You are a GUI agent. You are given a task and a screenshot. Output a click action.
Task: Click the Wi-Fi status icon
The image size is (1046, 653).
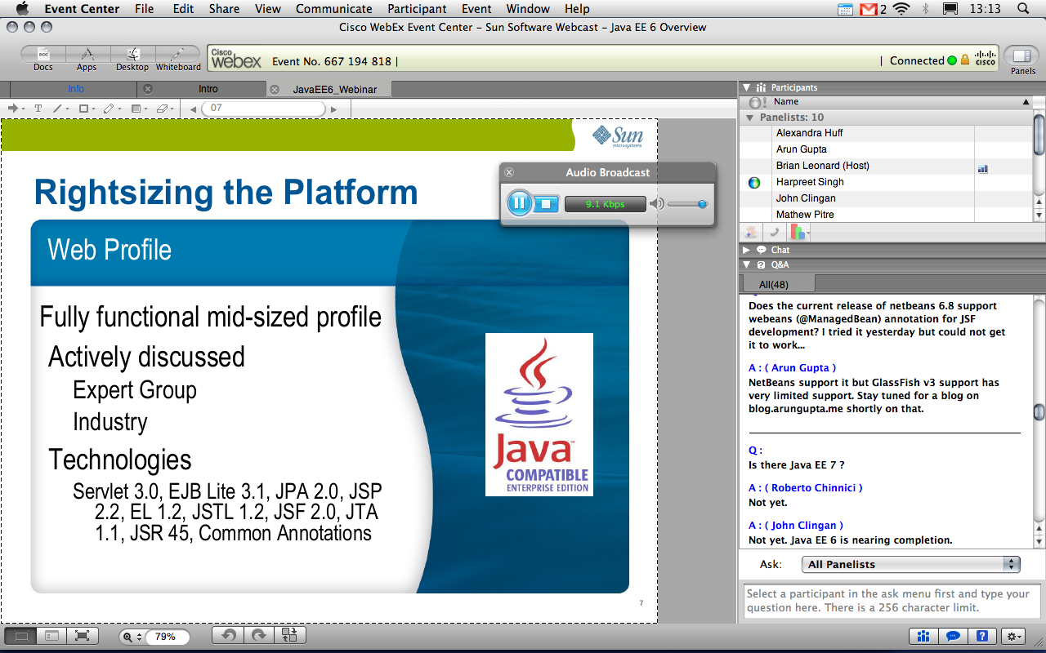coord(901,9)
